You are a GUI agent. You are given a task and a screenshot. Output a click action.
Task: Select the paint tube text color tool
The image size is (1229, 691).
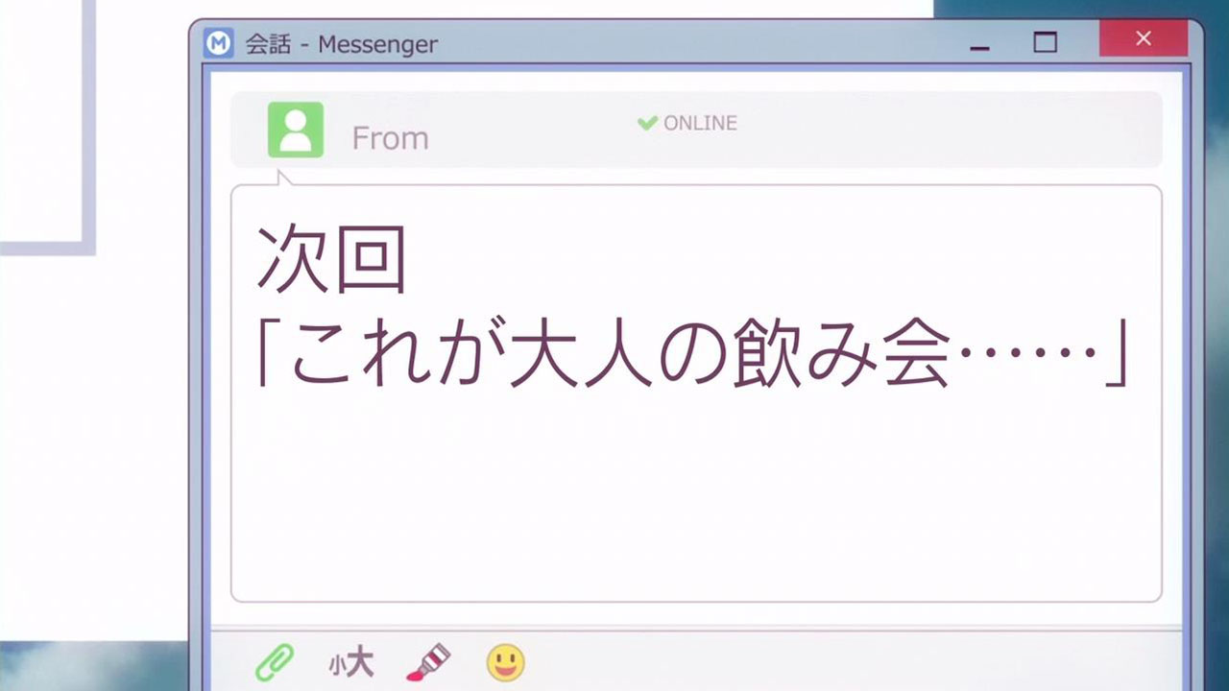[428, 662]
